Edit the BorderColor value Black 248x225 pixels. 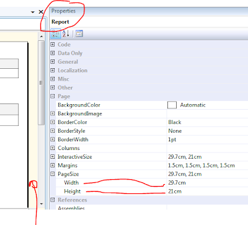(x=175, y=122)
